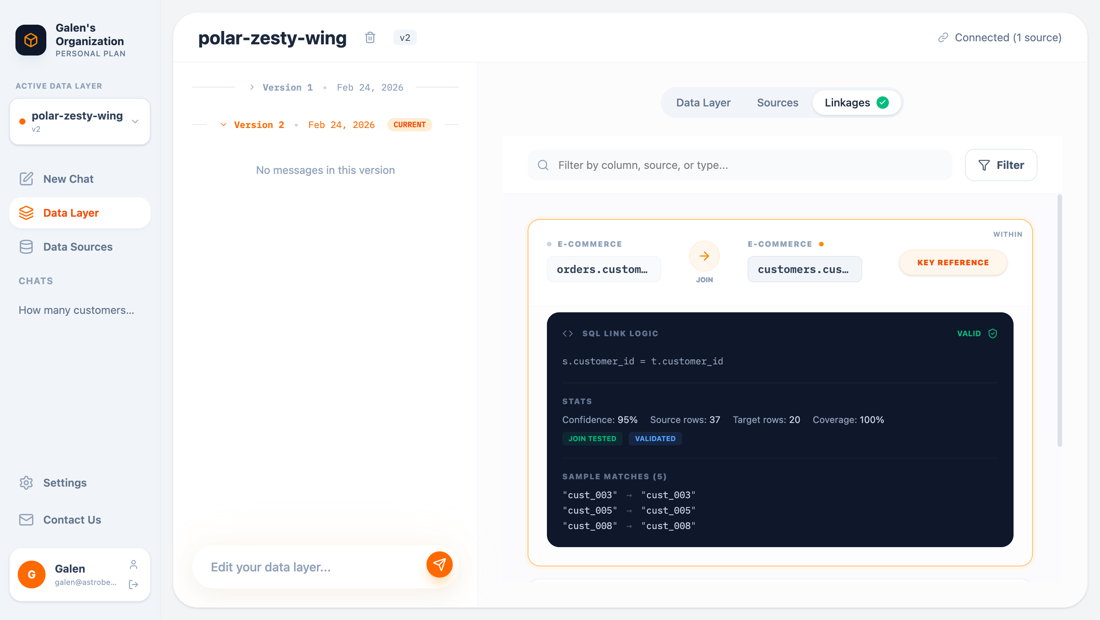Open Settings from the sidebar
1100x620 pixels.
click(64, 483)
